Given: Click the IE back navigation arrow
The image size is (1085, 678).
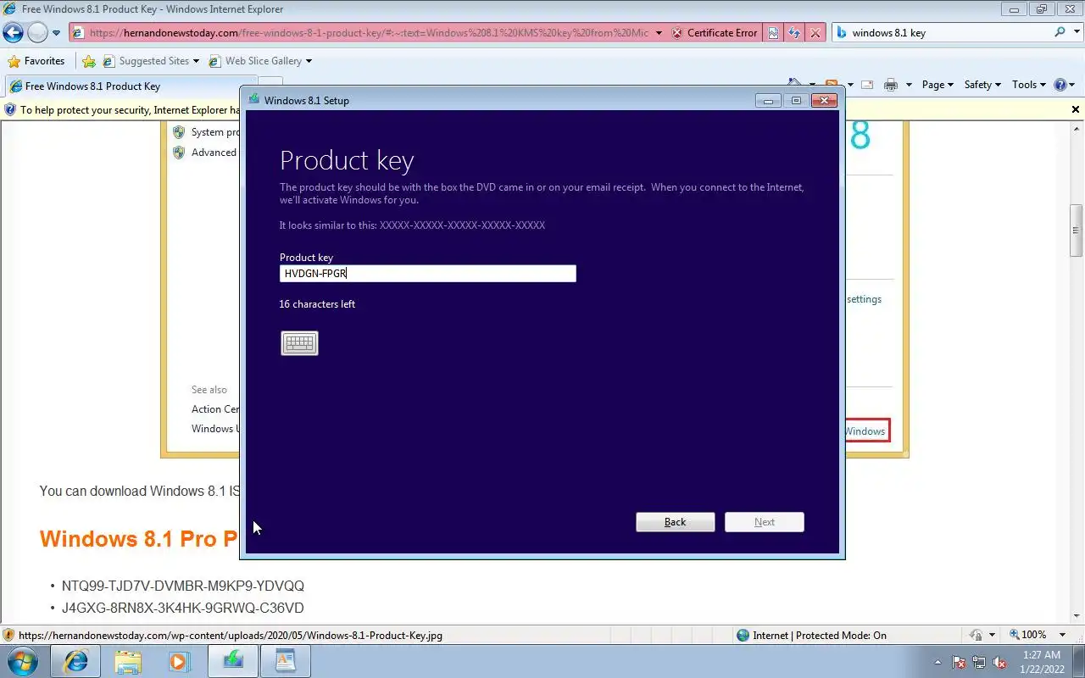Looking at the screenshot, I should 13,33.
